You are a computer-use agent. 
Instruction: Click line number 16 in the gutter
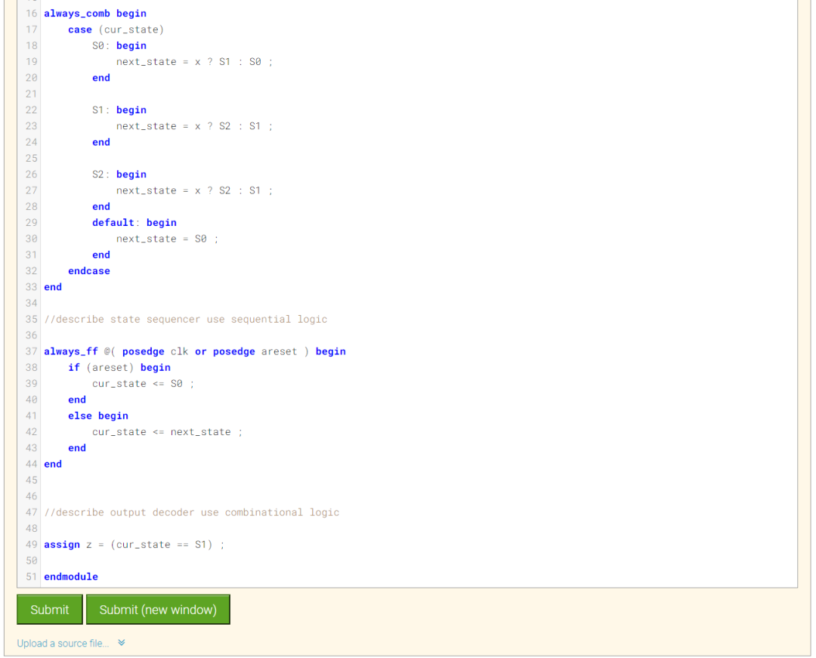click(31, 13)
